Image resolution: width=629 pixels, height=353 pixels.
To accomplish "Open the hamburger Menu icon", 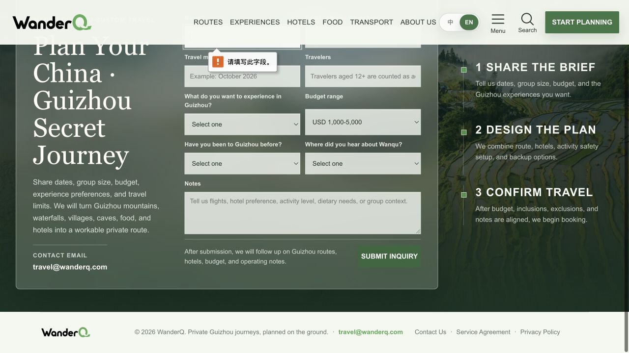I will (498, 20).
